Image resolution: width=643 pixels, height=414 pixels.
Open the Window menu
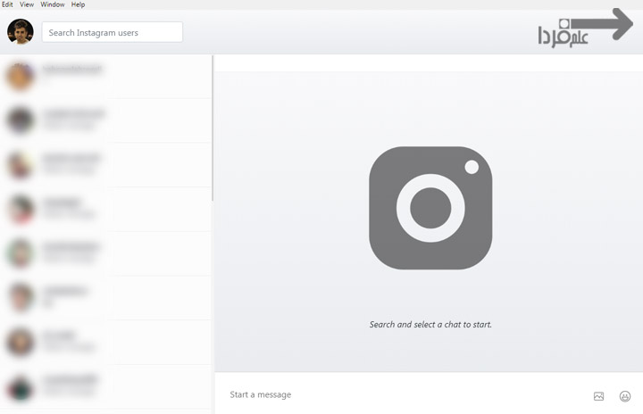point(53,4)
